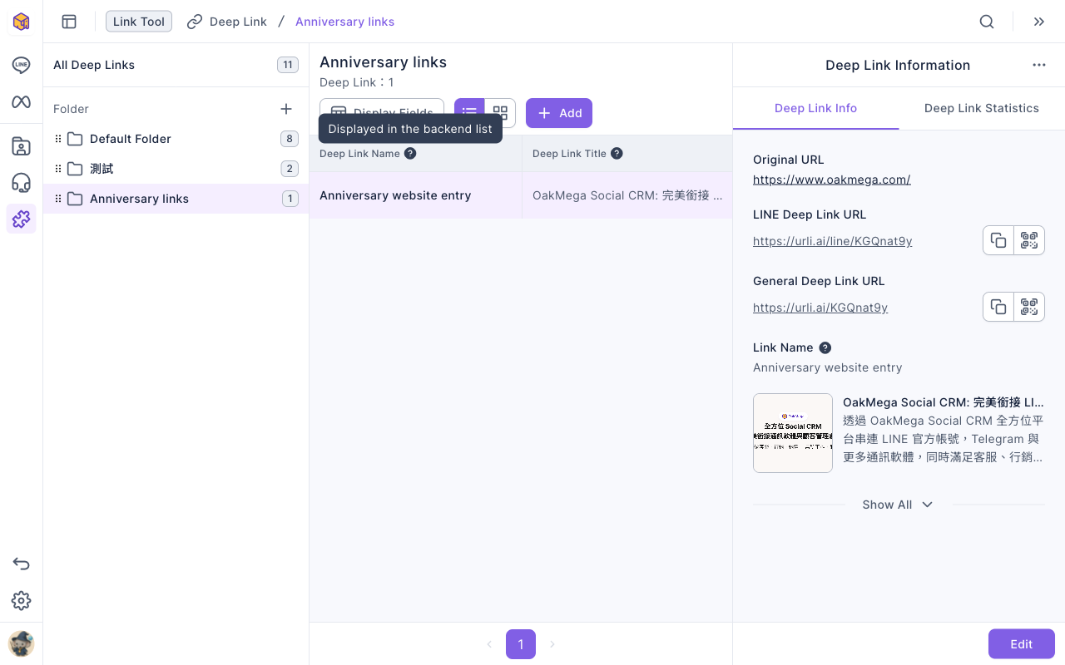This screenshot has height=665, width=1065.
Task: Select the Anniversary website entry row
Action: pyautogui.click(x=521, y=195)
